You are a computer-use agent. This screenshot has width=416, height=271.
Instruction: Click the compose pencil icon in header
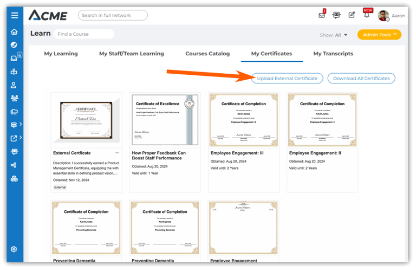352,15
